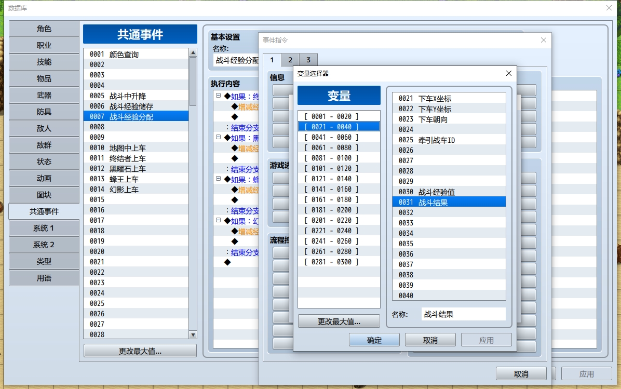Open the 角色 database tab

(x=44, y=29)
